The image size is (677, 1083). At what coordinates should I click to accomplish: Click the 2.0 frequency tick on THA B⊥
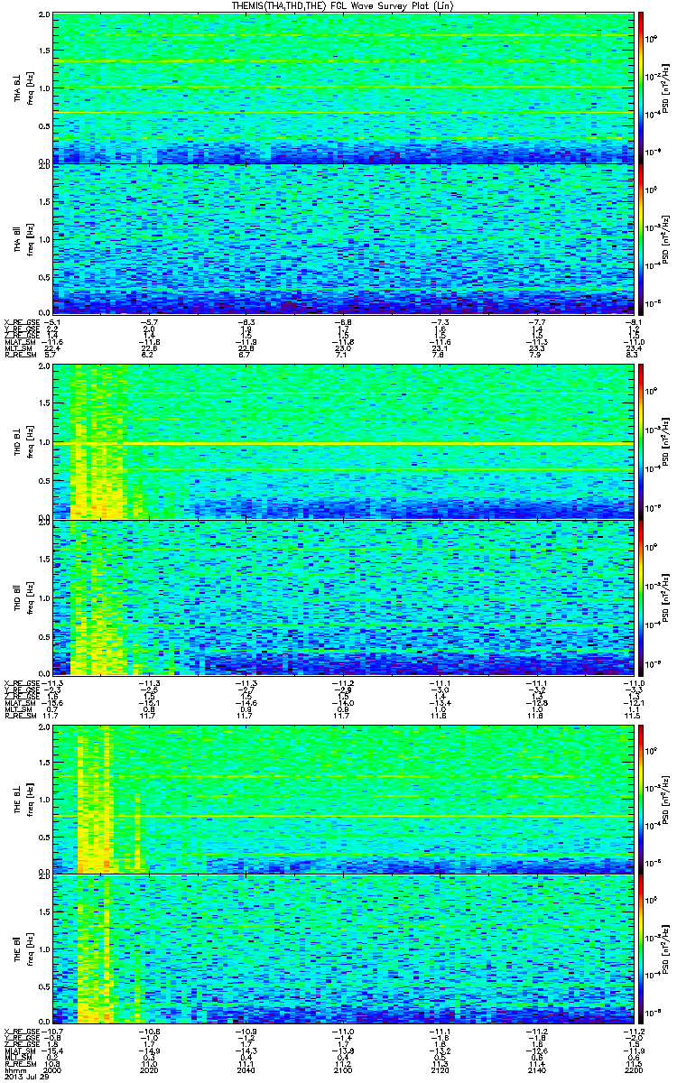[x=45, y=15]
